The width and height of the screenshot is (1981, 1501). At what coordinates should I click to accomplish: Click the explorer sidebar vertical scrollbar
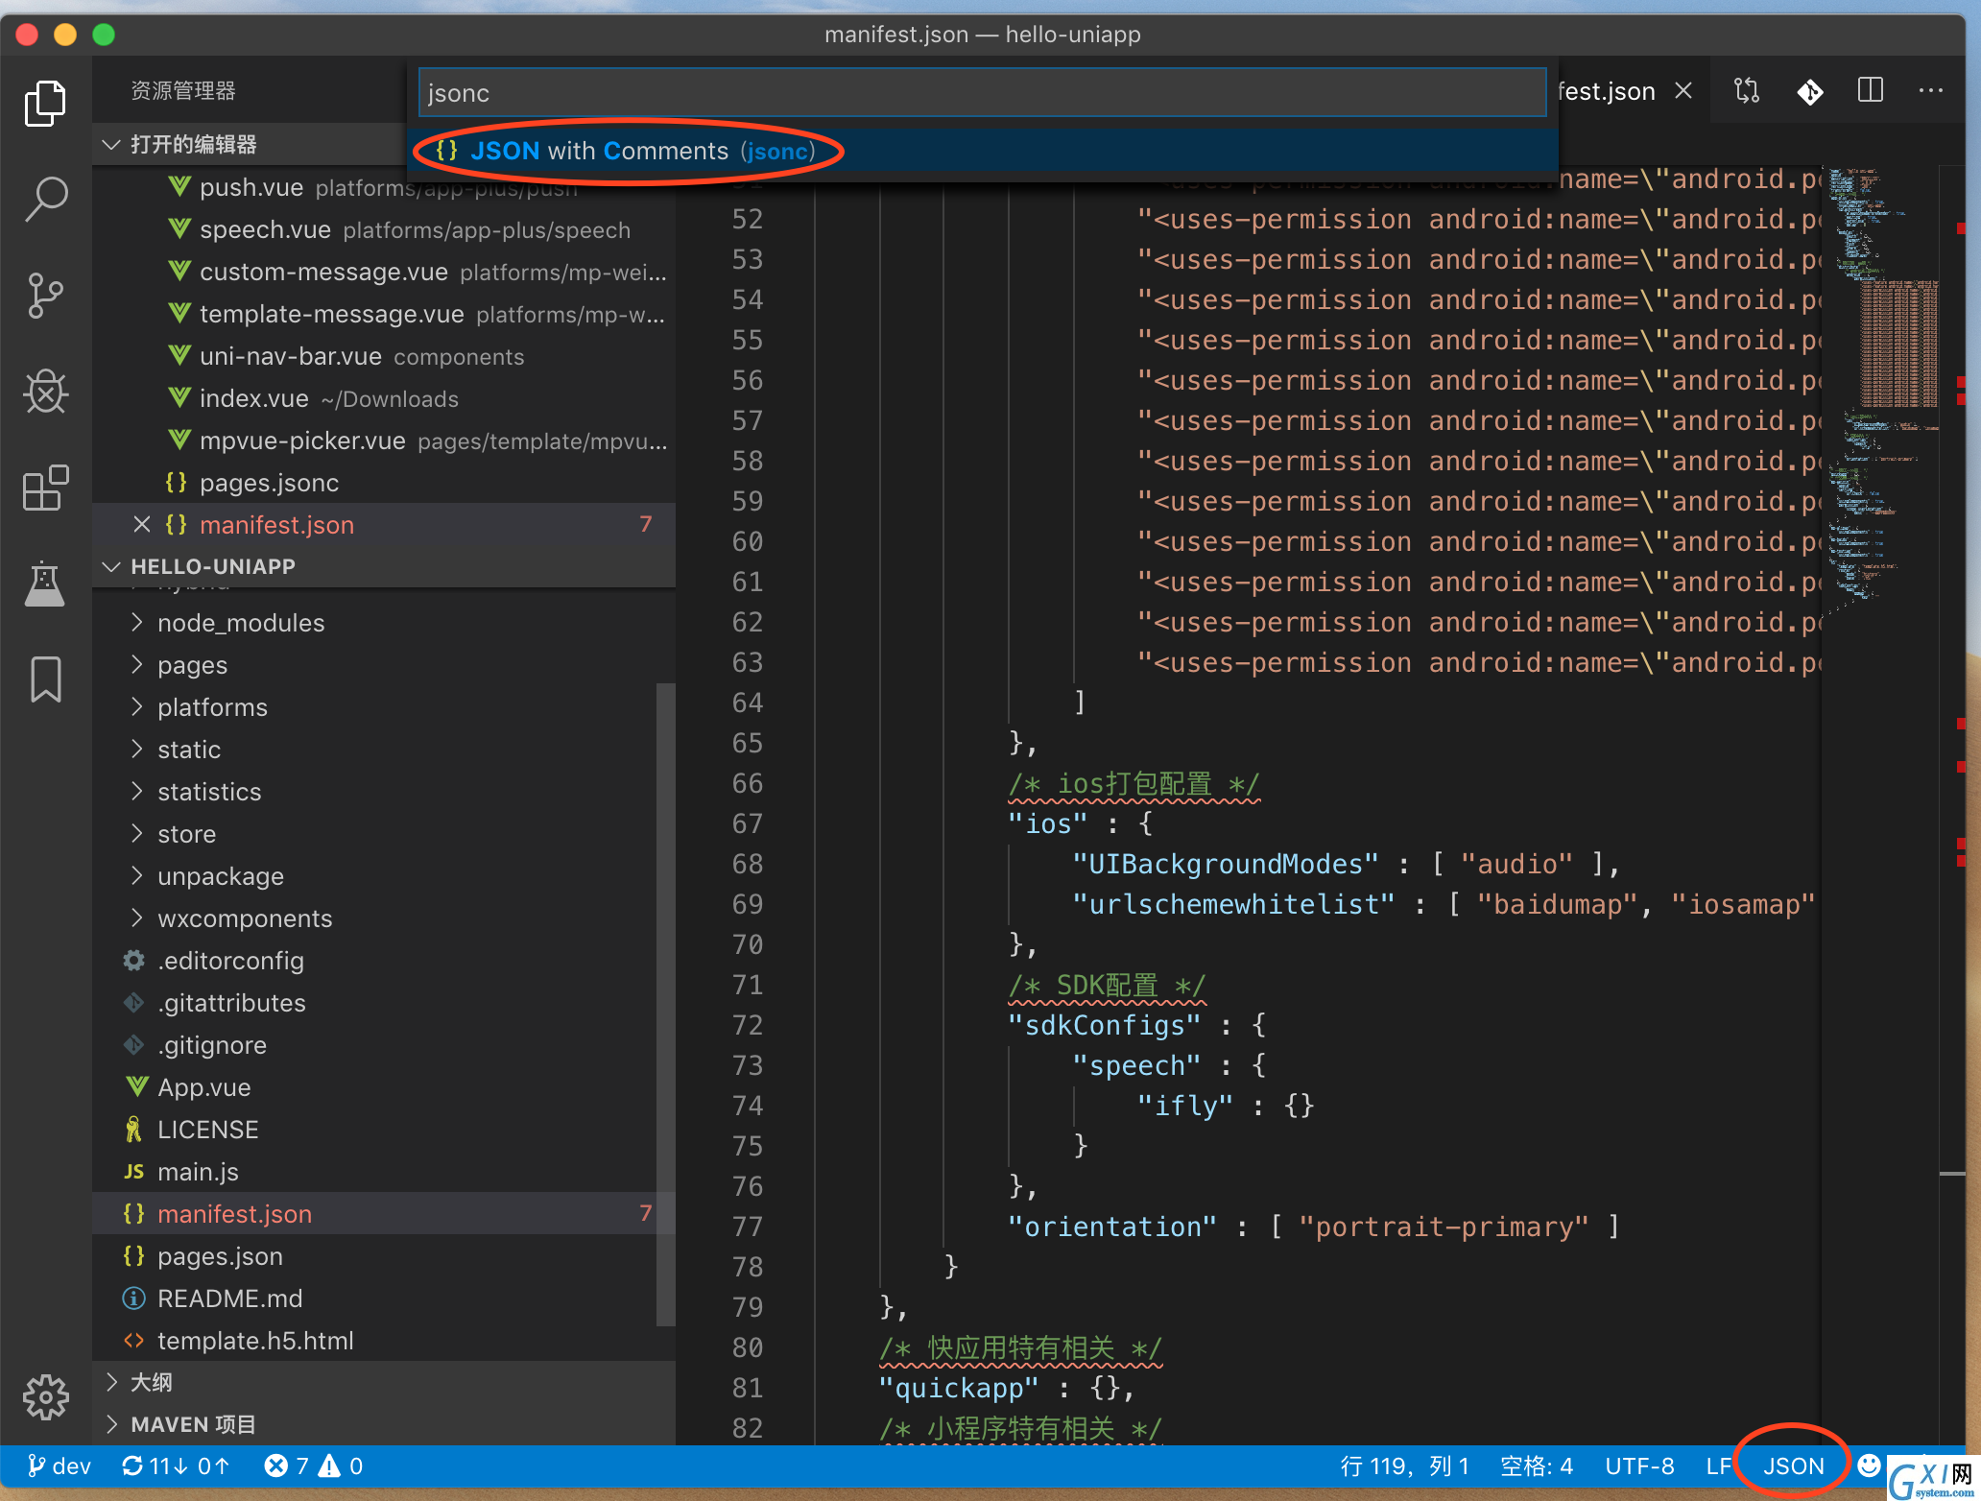click(665, 1004)
